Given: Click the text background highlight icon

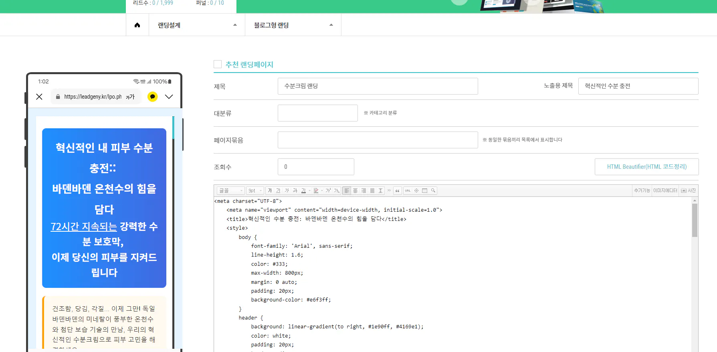Looking at the screenshot, I should tap(316, 190).
